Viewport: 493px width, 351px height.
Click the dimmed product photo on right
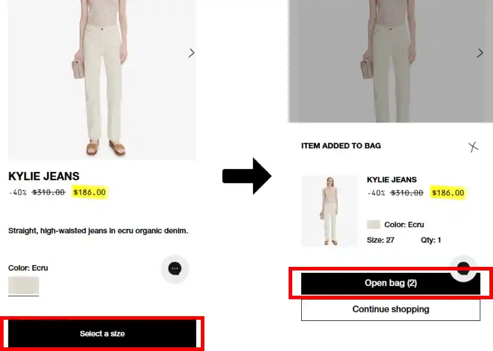tap(390, 61)
